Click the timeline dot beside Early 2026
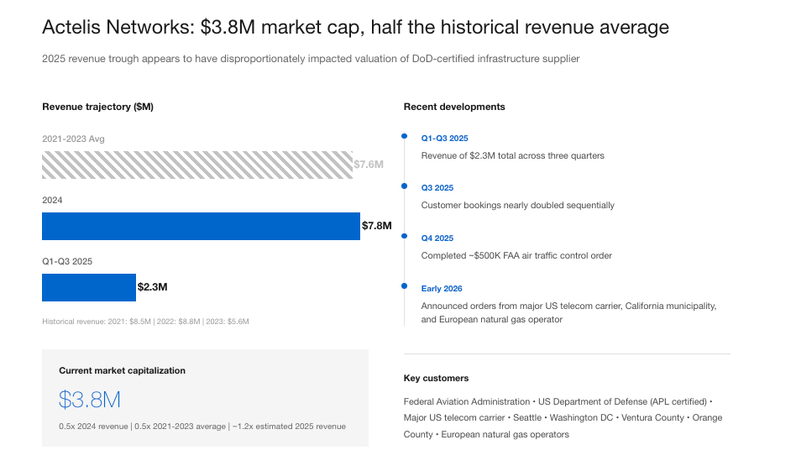Viewport: 796px width, 466px height. point(404,287)
